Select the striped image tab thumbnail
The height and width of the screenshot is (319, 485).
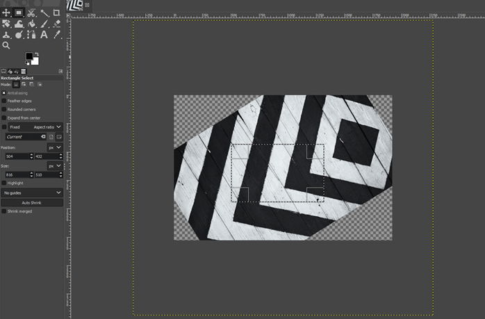tap(76, 6)
